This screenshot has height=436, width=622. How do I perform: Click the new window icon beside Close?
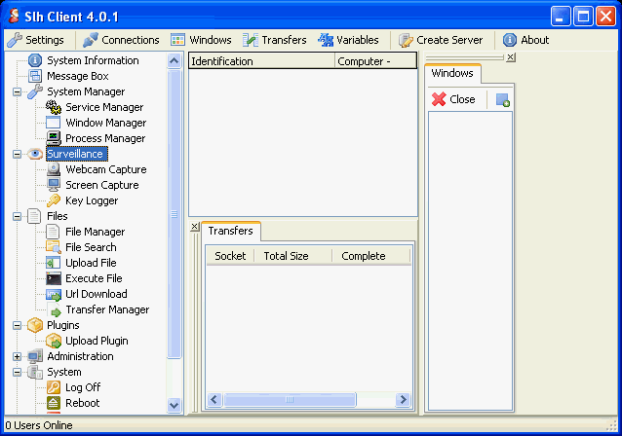502,99
